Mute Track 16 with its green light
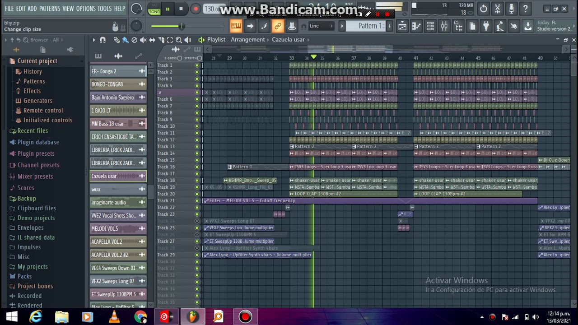The height and width of the screenshot is (325, 578). 197,167
